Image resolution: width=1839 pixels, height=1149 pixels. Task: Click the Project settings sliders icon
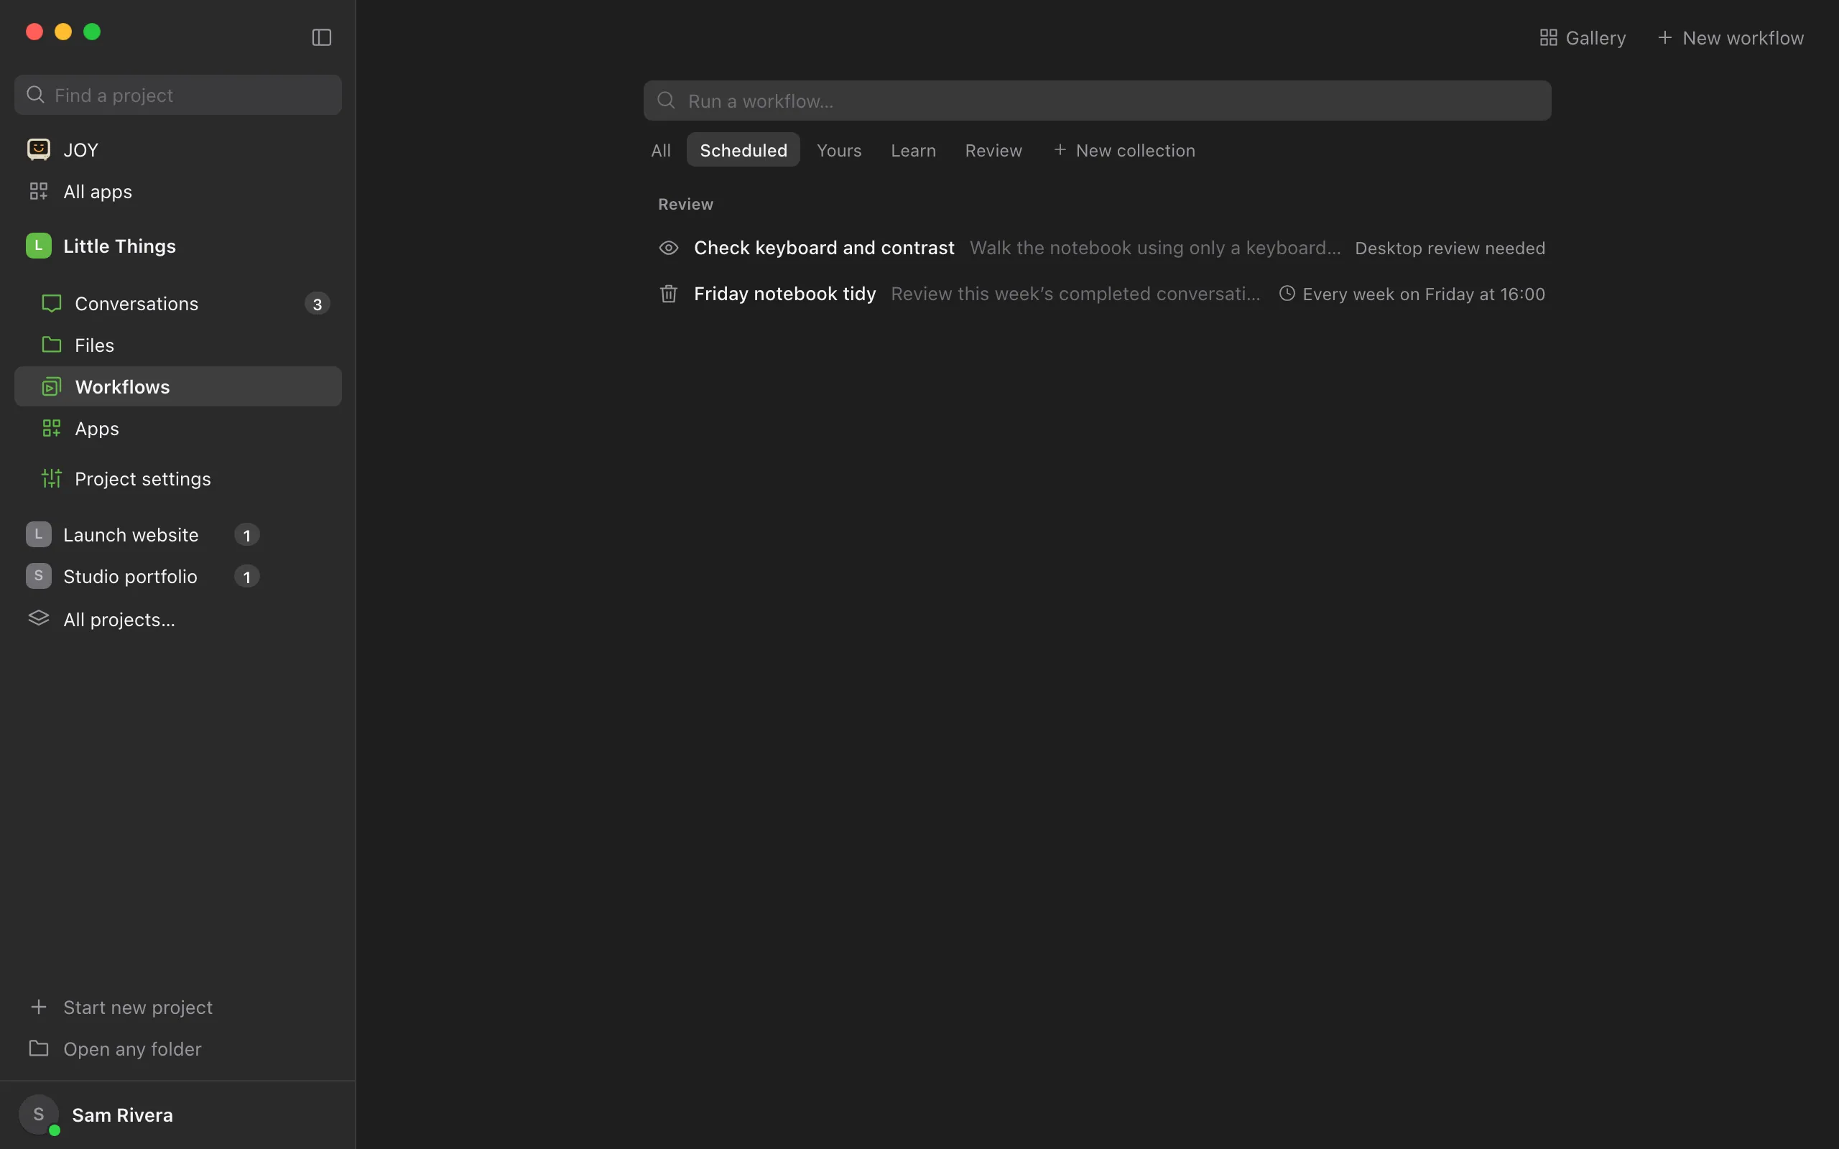(52, 478)
